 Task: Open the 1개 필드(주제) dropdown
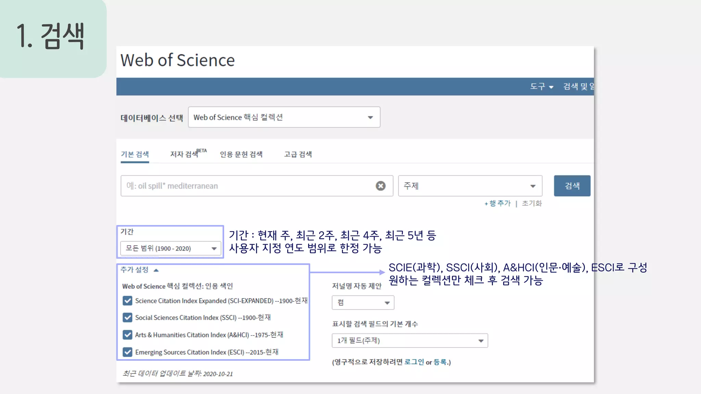click(409, 341)
